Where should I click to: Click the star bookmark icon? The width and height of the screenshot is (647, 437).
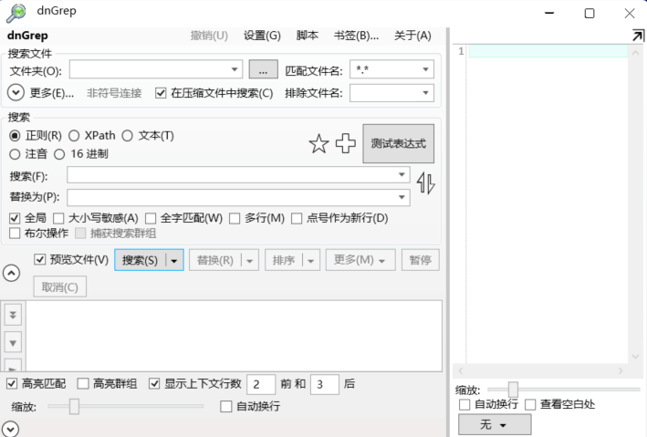(318, 144)
